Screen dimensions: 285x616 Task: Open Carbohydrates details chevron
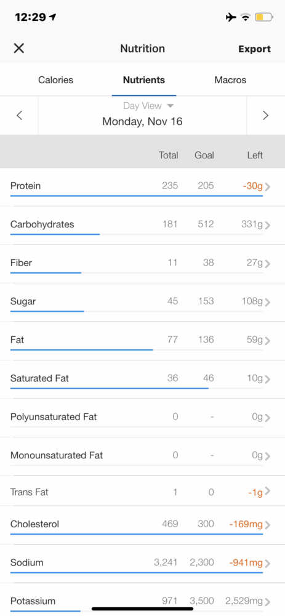(268, 225)
